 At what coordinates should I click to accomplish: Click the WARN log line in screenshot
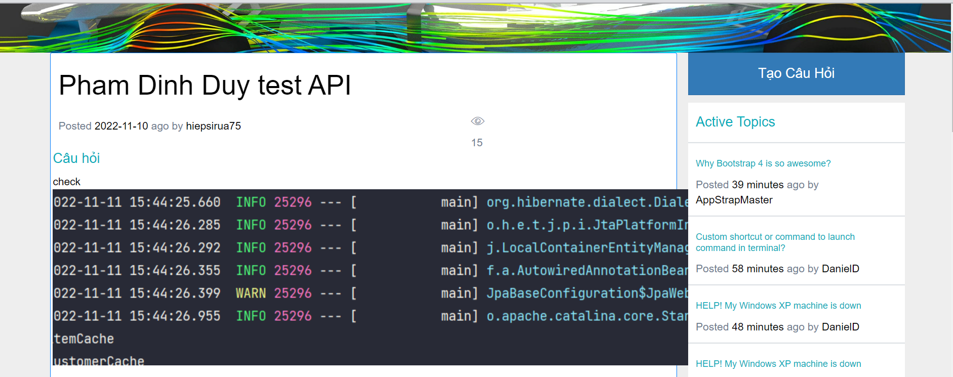[x=370, y=293]
